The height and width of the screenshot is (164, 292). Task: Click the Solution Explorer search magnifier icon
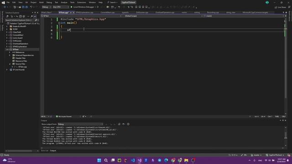tap(36, 20)
